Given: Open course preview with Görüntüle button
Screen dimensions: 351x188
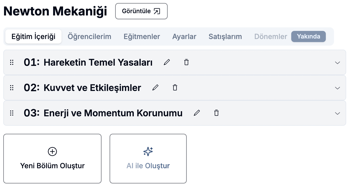Looking at the screenshot, I should 141,11.
